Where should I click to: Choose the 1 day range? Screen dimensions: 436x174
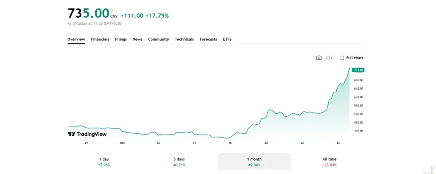pos(104,162)
